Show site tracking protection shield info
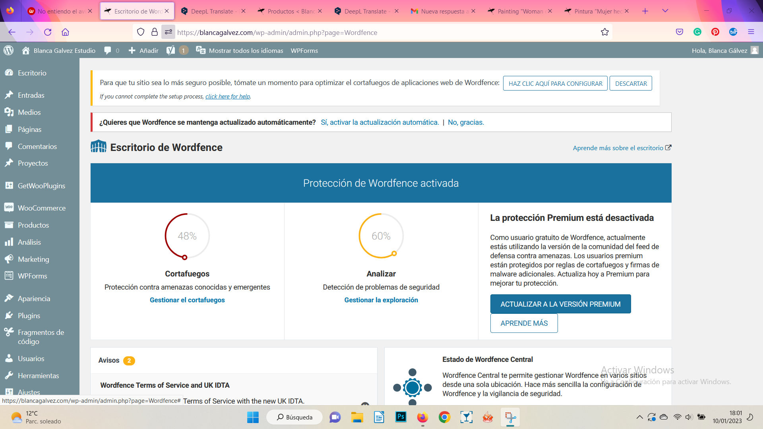 (x=141, y=32)
